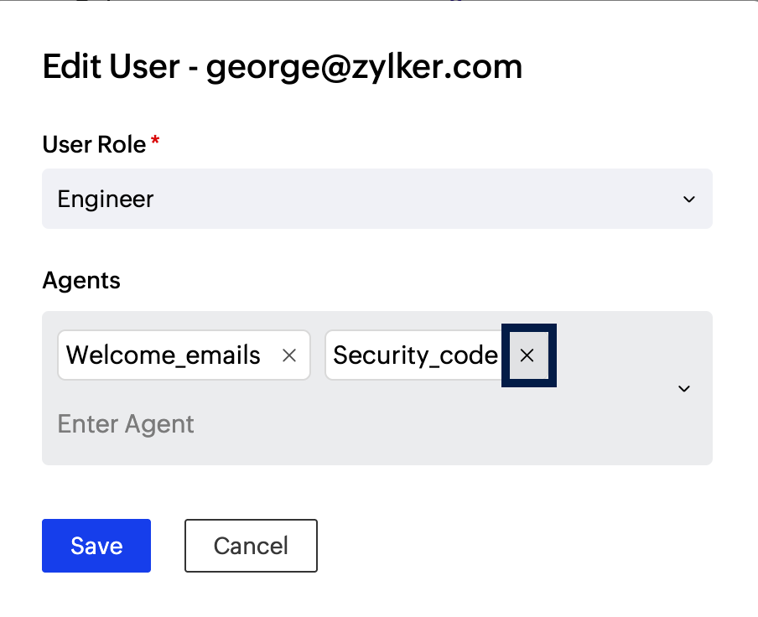Save the user changes
The width and height of the screenshot is (758, 617).
pos(96,546)
